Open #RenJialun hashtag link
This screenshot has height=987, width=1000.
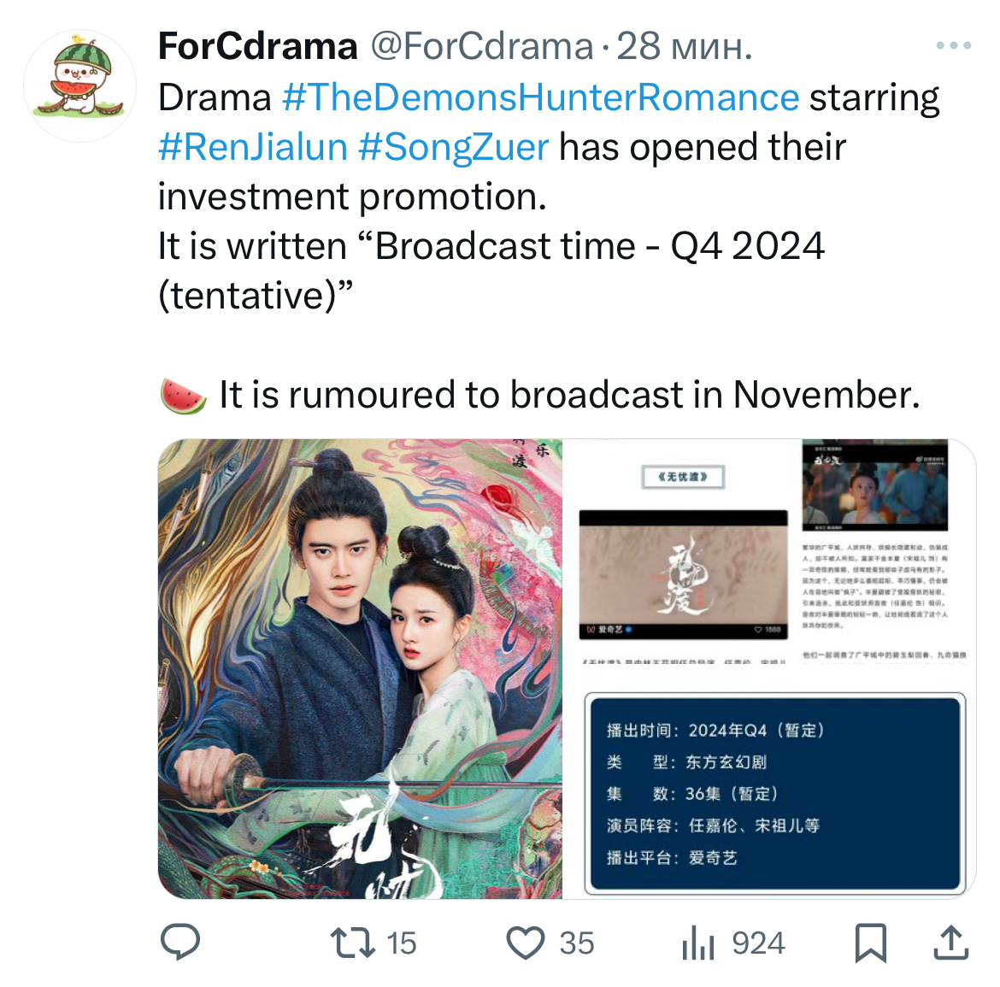click(252, 147)
